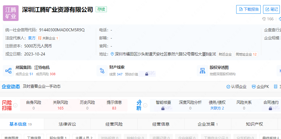Switch to the 法律诉讼 tab
The width and height of the screenshot is (281, 139).
(67, 124)
